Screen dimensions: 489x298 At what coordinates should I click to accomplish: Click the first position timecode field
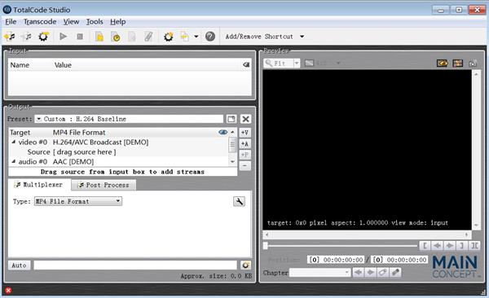tap(336, 260)
